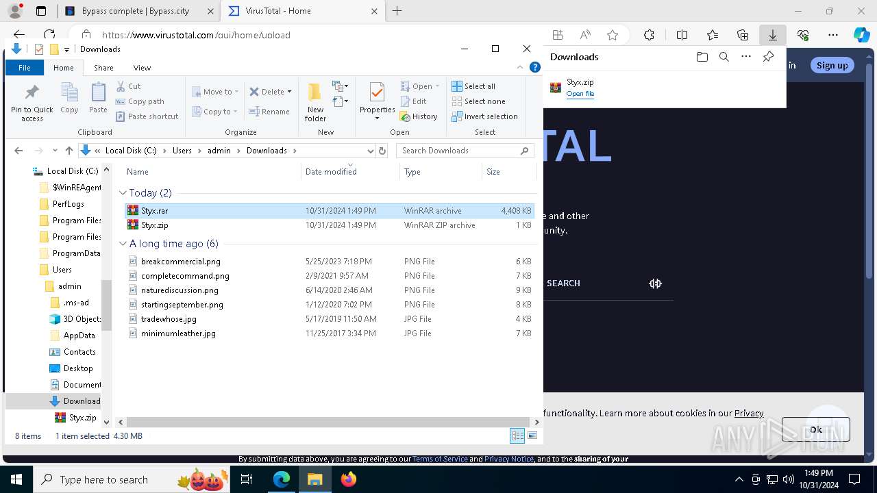The width and height of the screenshot is (877, 493).
Task: Click Paste shortcut command
Action: (x=147, y=116)
